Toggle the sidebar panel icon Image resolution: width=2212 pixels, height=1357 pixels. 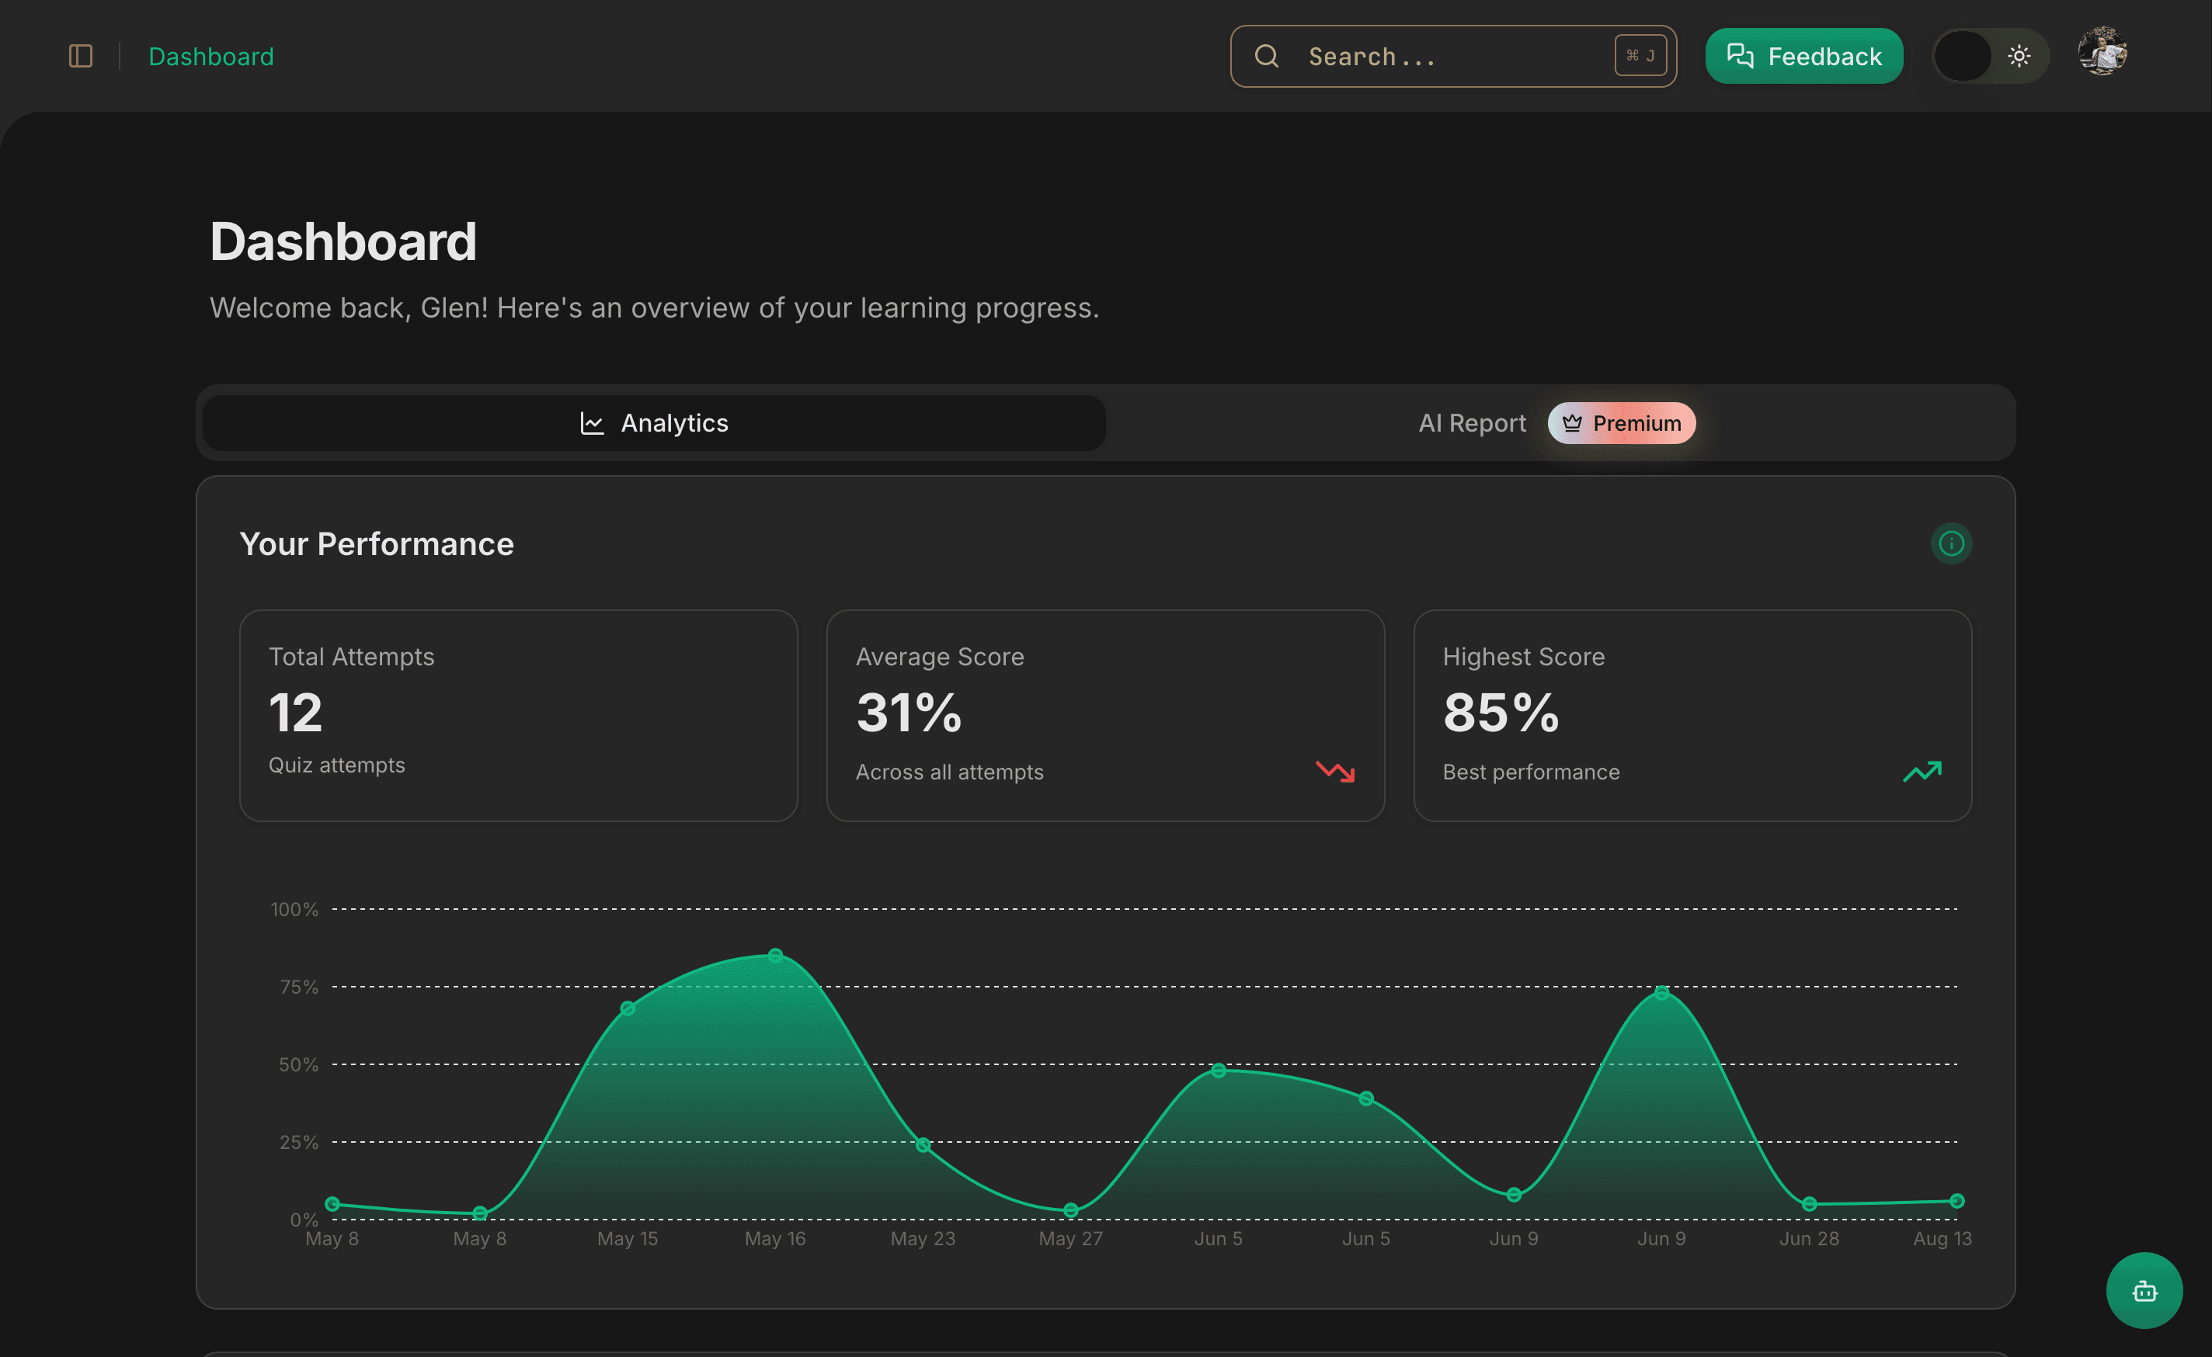point(81,57)
